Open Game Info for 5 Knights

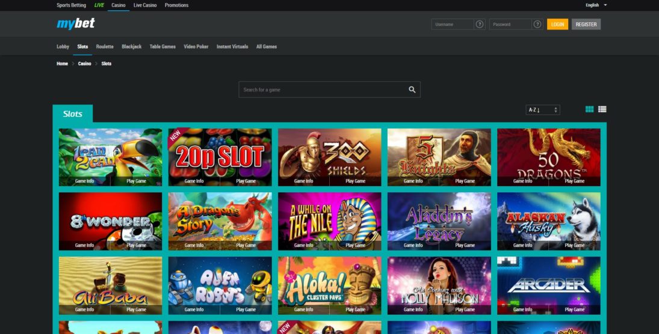413,181
